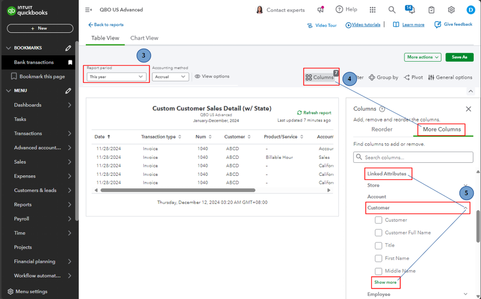Close the Columns panel

[468, 109]
